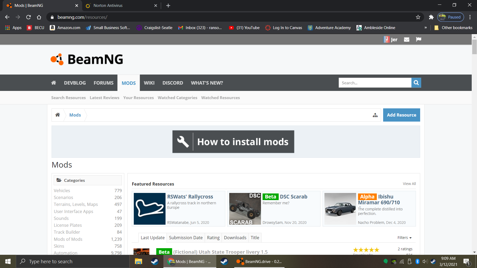Sort resources by Submission Date

[x=186, y=238]
